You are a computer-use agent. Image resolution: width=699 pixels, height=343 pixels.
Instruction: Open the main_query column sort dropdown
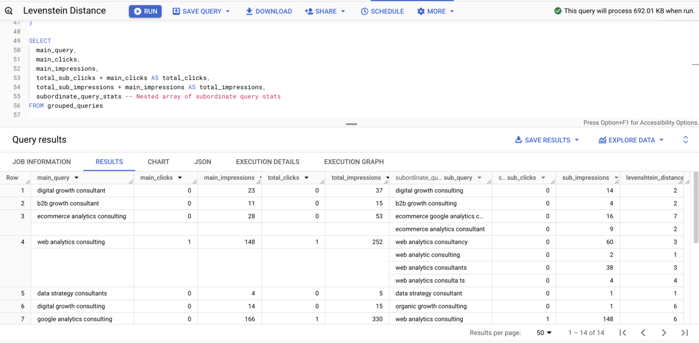76,177
